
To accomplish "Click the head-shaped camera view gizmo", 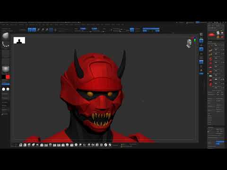I will click(x=189, y=43).
